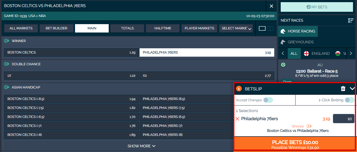Switch to Main markets tab
This screenshot has width=357, height=152.
click(92, 28)
